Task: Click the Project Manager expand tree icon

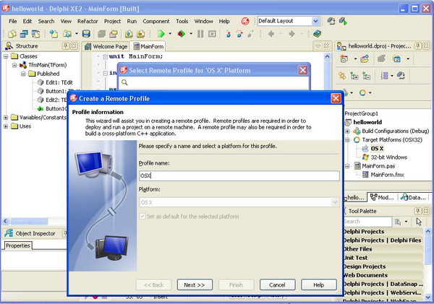Action: tap(354, 76)
